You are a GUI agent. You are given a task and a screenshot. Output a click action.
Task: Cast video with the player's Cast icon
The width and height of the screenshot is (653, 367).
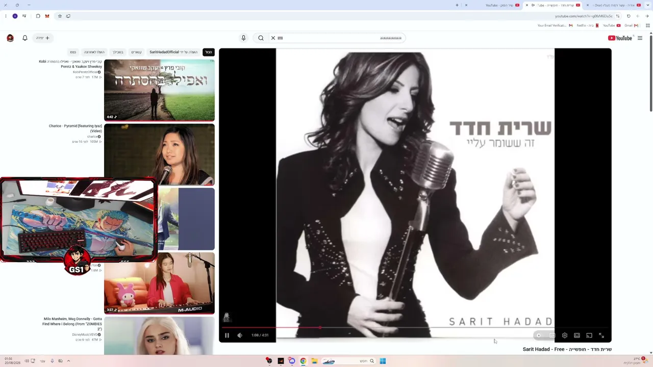[x=589, y=335]
